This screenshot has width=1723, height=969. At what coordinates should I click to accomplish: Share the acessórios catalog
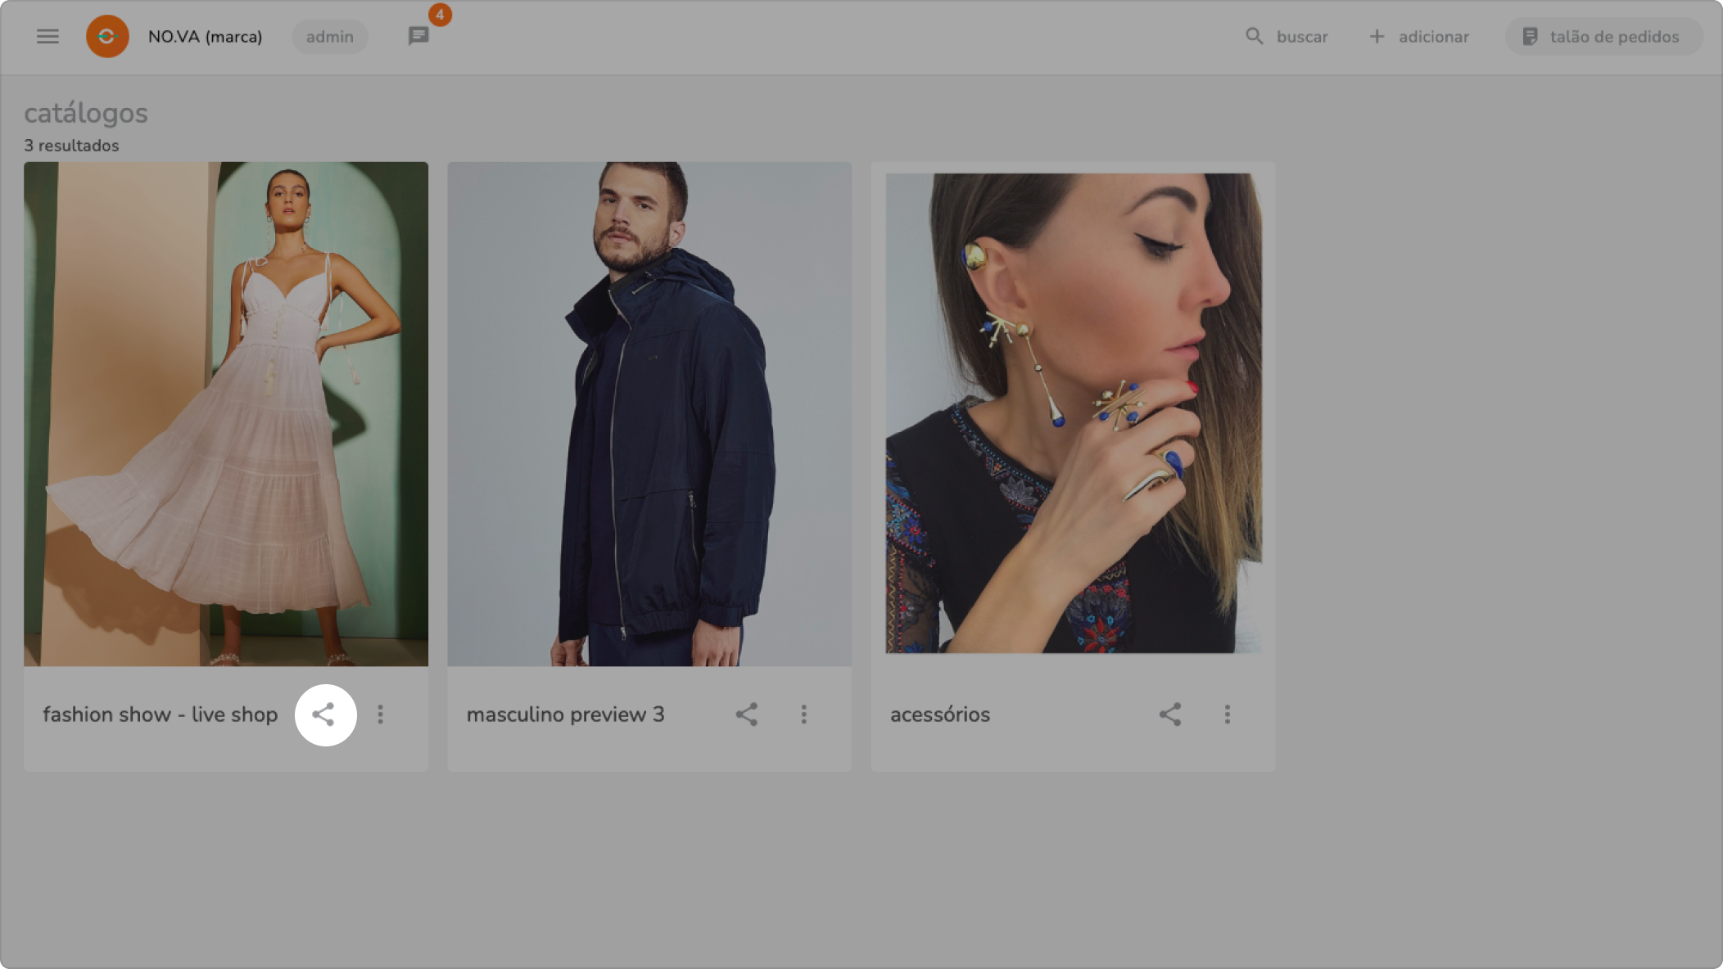click(x=1169, y=714)
